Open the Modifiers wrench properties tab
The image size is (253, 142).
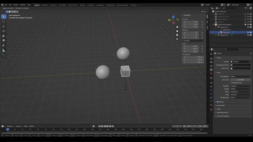(x=211, y=87)
